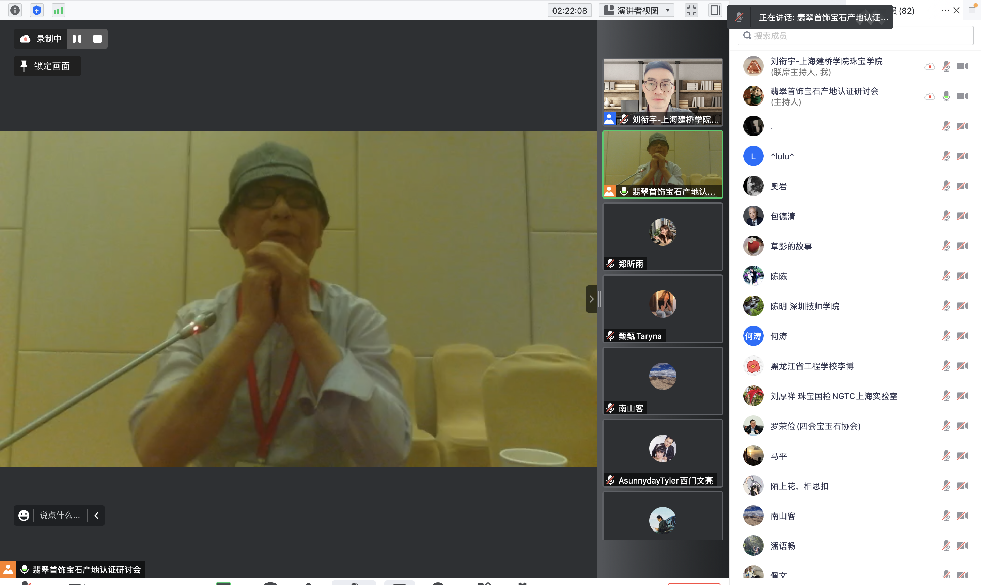This screenshot has height=585, width=981.
Task: Open the more options ellipsis in members panel
Action: coord(945,10)
